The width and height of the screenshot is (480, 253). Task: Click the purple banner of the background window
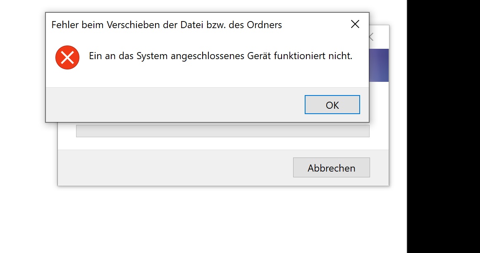click(x=379, y=65)
